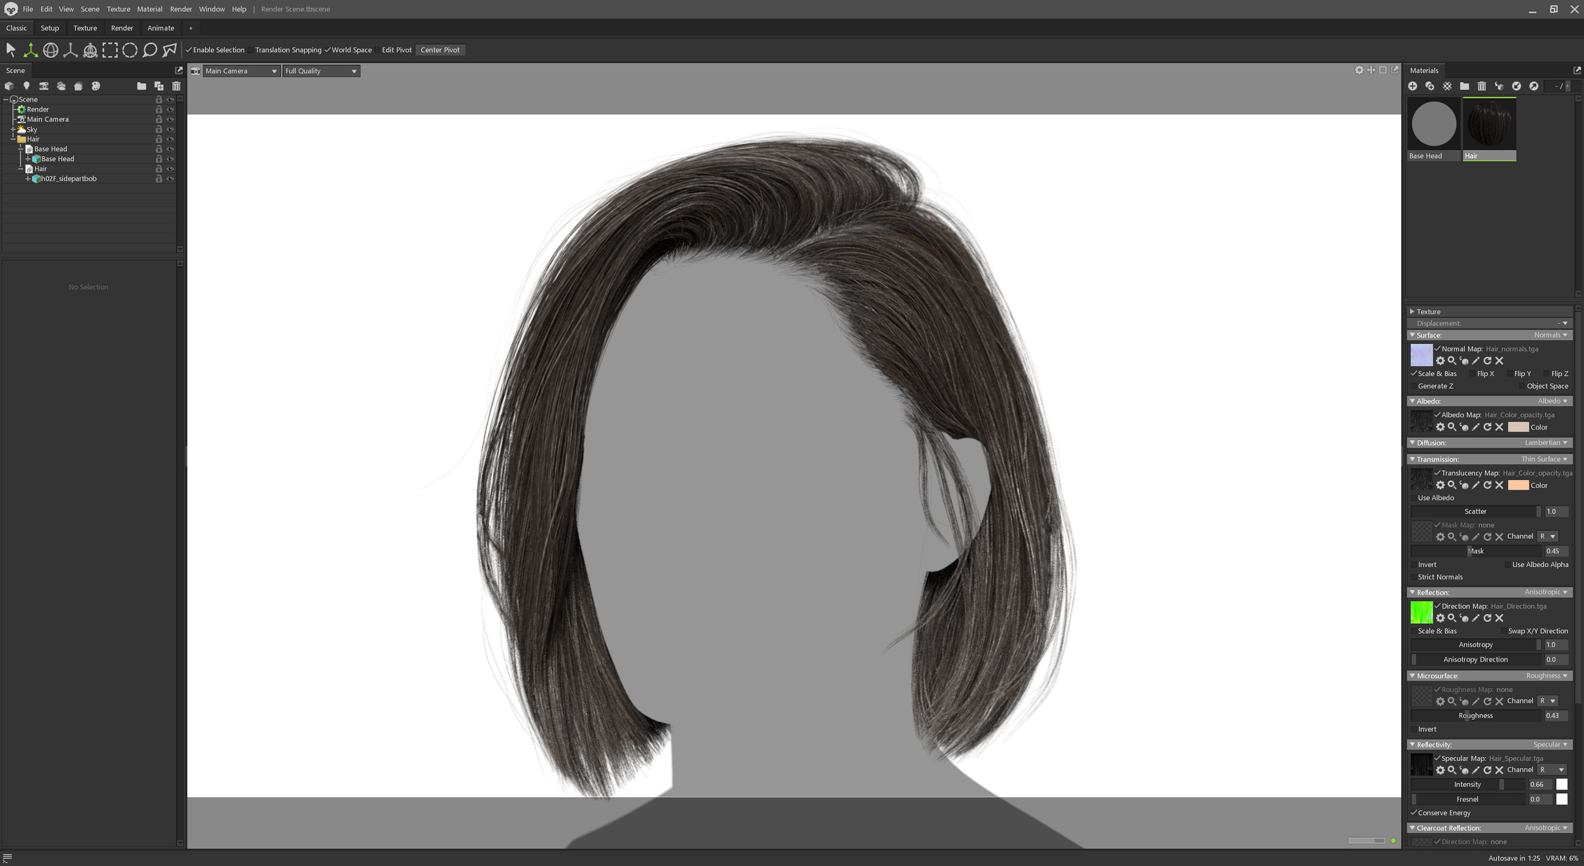Select the Rotate gizmo tool
This screenshot has height=866, width=1584.
[50, 51]
